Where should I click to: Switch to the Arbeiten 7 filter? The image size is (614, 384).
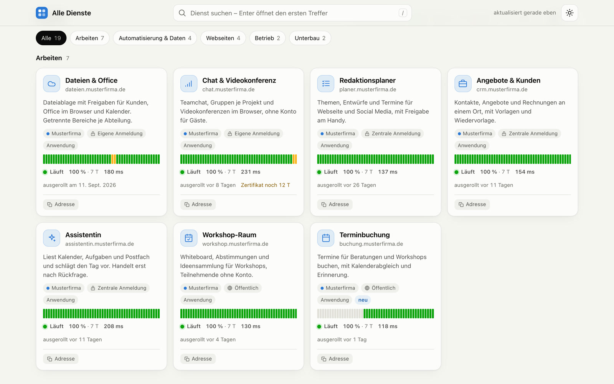pos(90,38)
